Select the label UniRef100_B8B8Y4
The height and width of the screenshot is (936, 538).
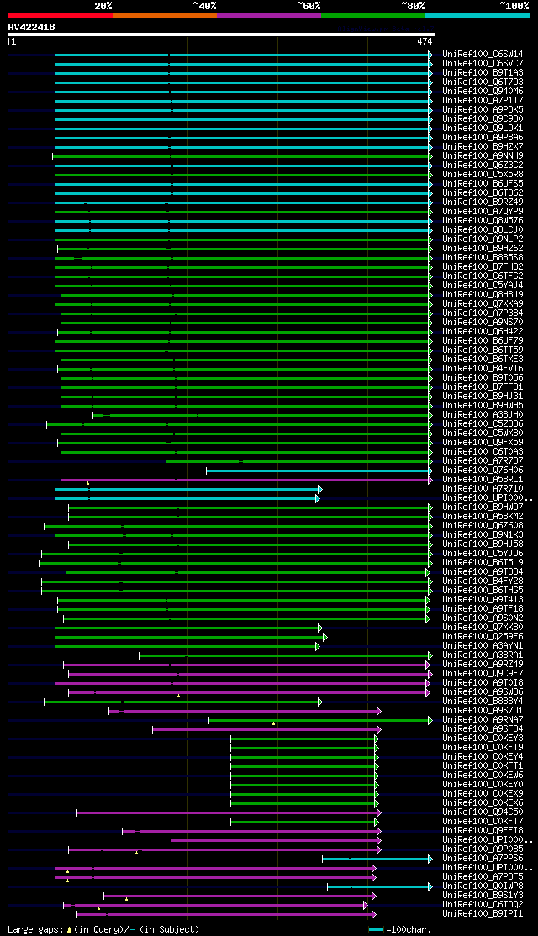pos(483,702)
